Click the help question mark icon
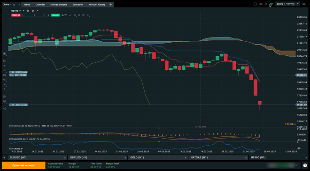The width and height of the screenshot is (310, 171). pyautogui.click(x=305, y=165)
